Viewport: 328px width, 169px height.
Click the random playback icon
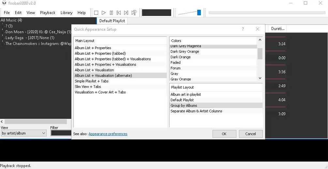click(x=134, y=13)
